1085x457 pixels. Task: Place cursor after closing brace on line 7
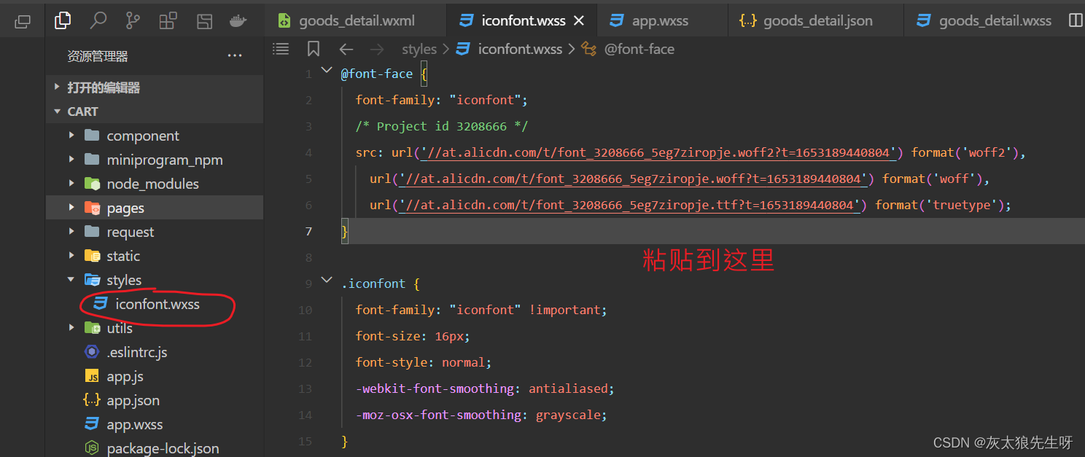(x=350, y=232)
